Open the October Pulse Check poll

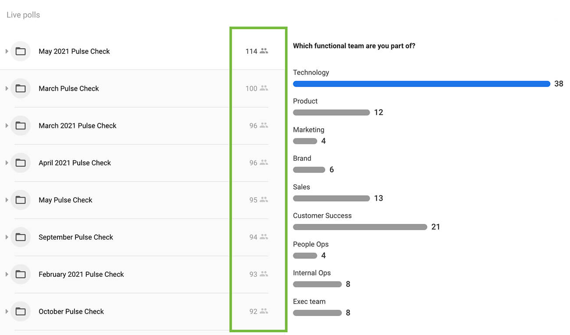pyautogui.click(x=71, y=312)
